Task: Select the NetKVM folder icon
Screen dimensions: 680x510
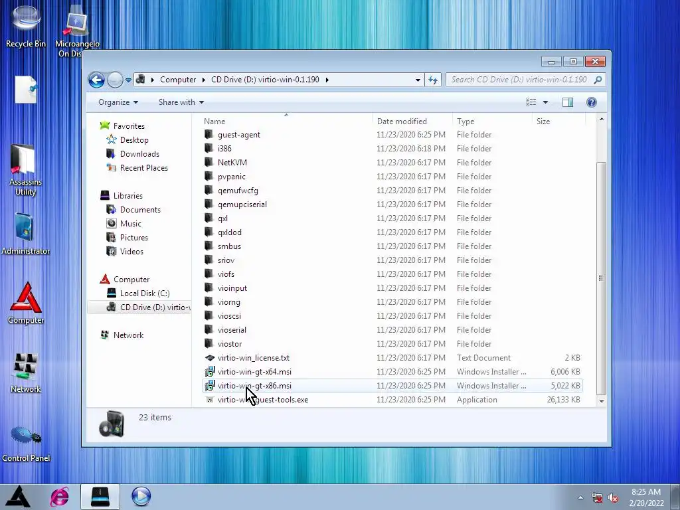Action: [209, 162]
